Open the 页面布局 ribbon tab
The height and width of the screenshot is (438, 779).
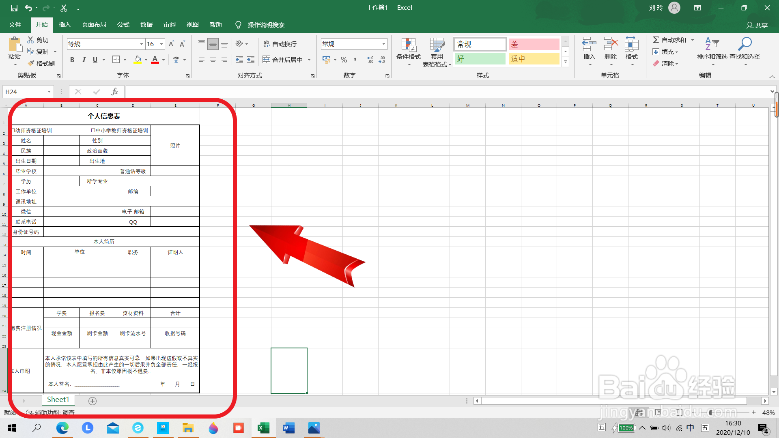(94, 25)
